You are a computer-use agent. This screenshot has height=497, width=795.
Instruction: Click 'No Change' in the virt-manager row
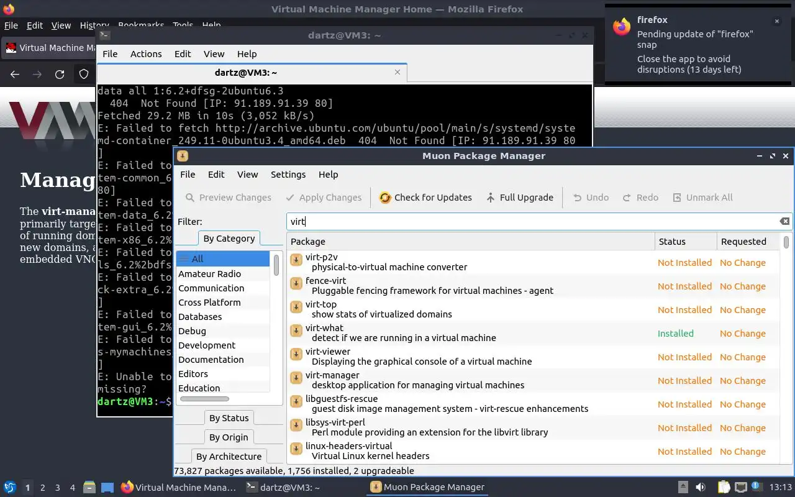pos(743,381)
